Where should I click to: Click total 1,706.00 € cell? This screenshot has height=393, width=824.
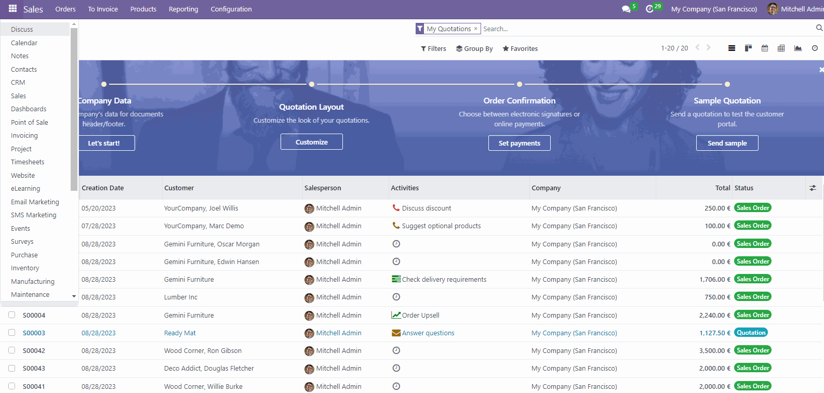click(x=714, y=279)
